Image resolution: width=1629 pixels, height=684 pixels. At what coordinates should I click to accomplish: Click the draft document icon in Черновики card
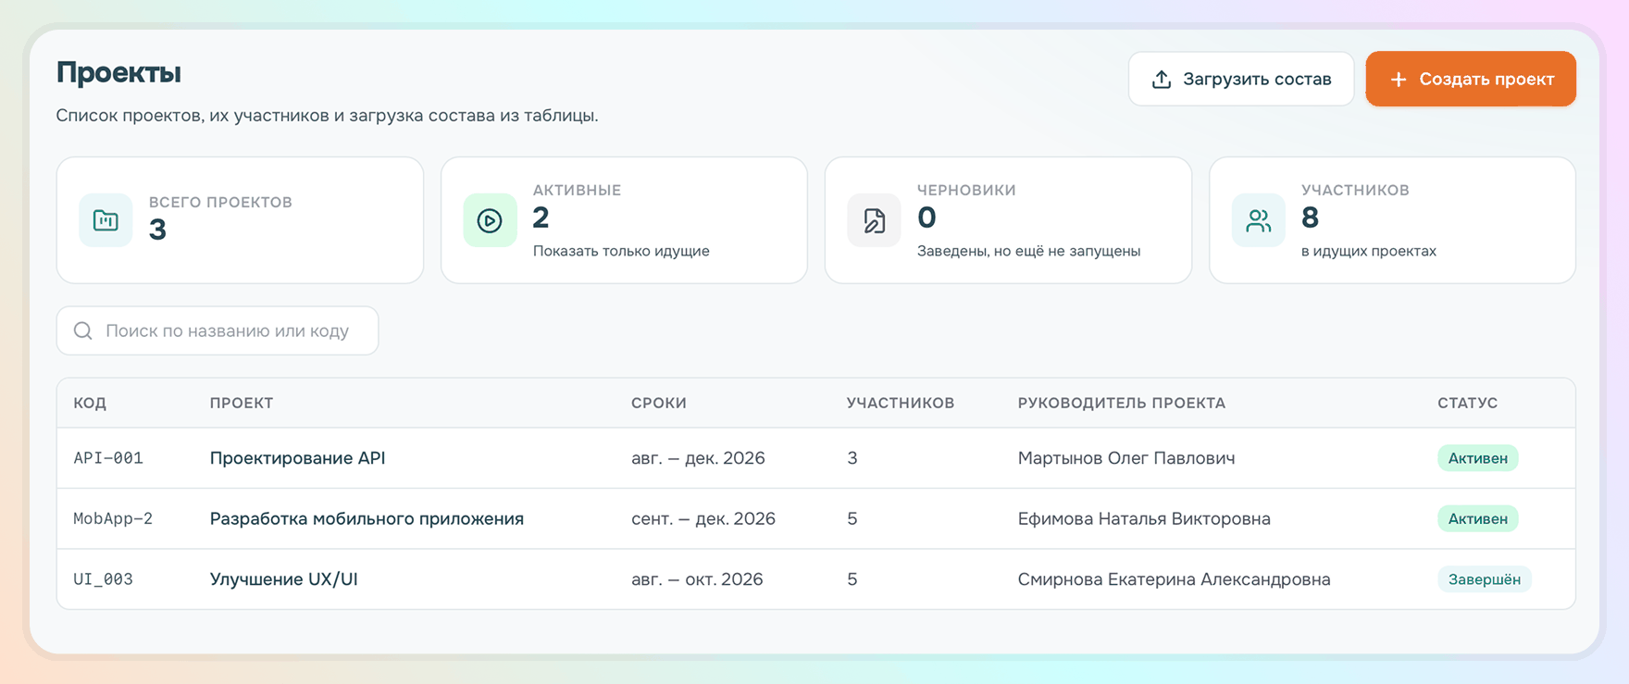(x=874, y=220)
